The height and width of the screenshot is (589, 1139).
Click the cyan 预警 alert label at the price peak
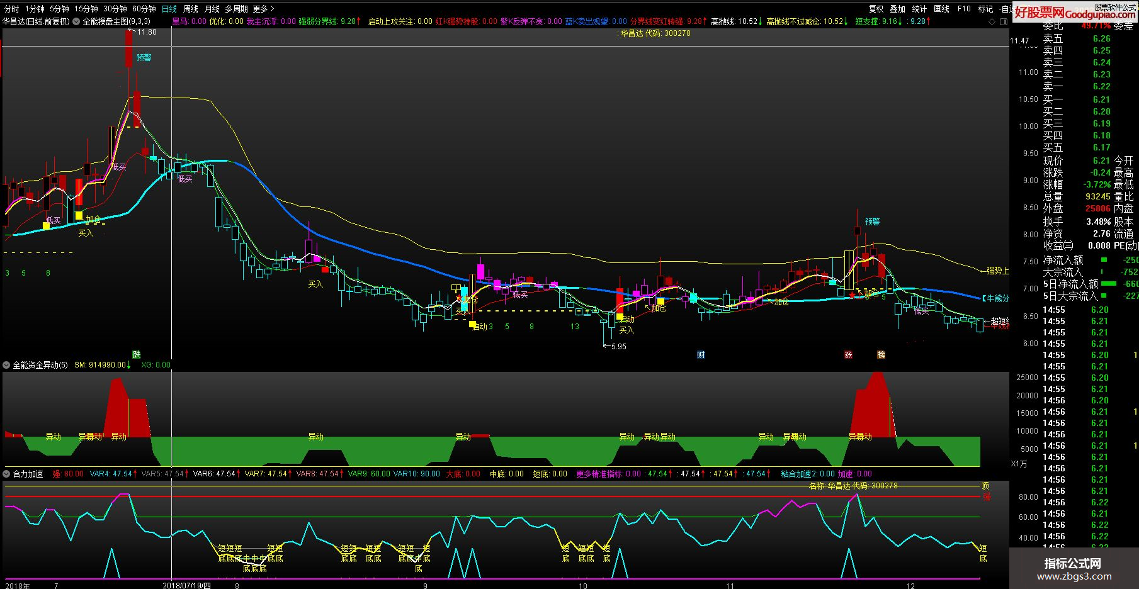144,57
